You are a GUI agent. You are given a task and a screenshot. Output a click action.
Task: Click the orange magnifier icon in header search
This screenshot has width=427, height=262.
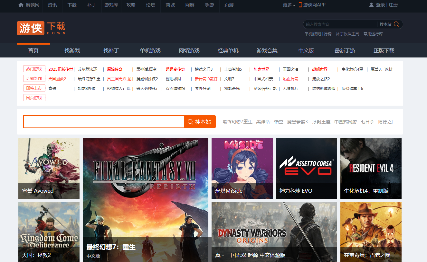tap(396, 24)
